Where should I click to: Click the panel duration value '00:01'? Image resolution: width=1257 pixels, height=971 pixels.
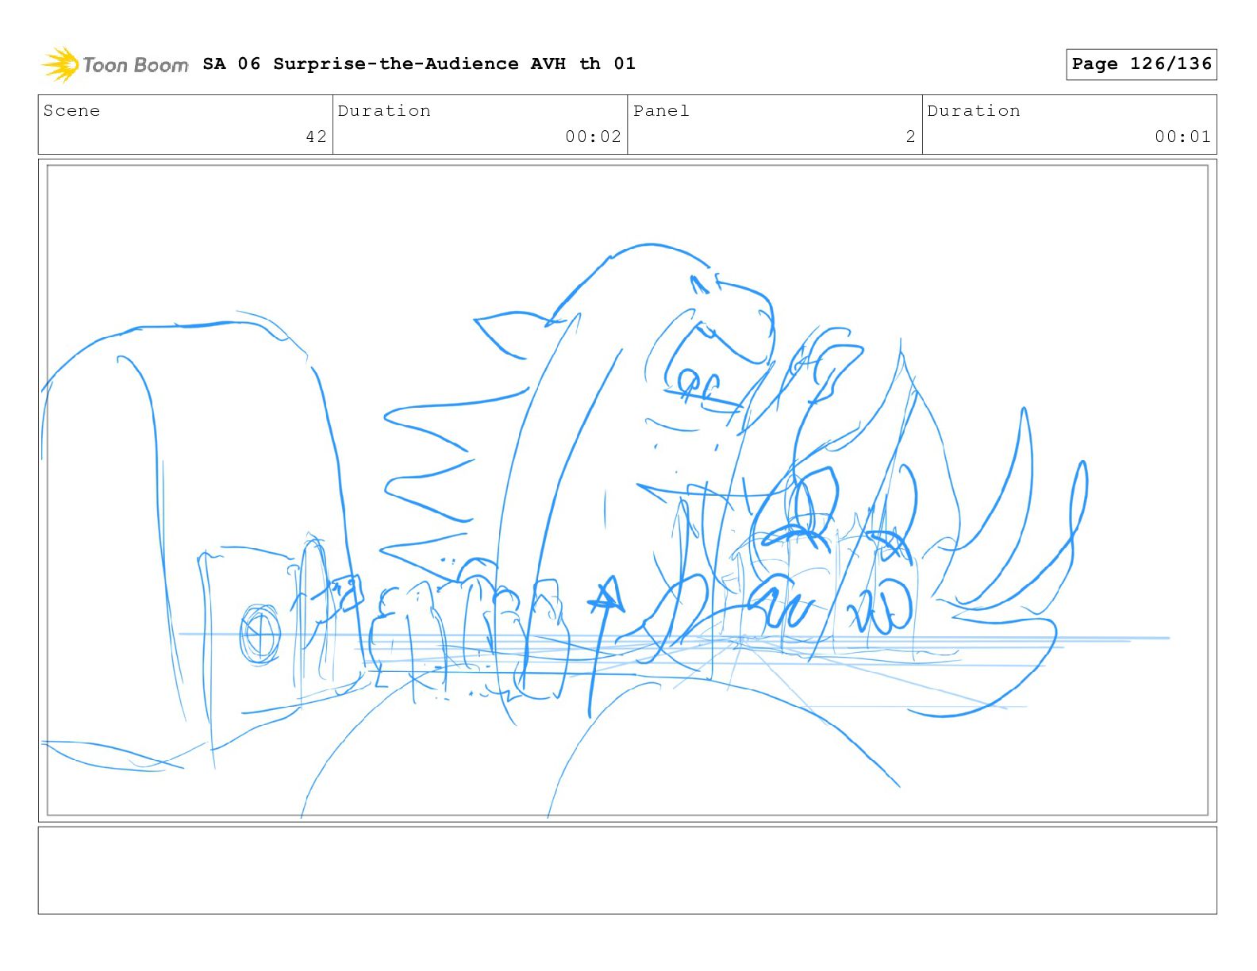pos(1182,136)
